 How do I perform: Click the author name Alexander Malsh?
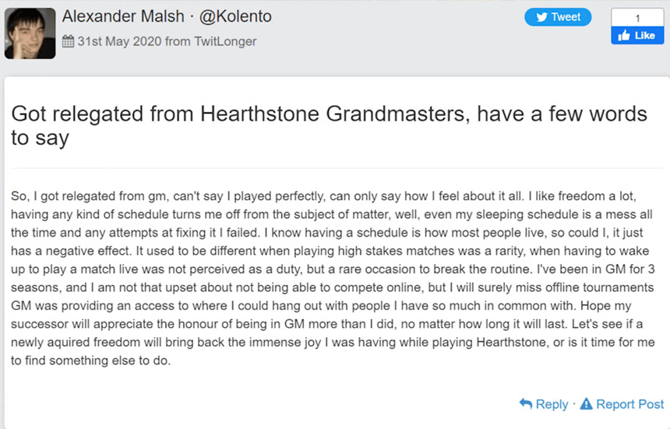[123, 16]
